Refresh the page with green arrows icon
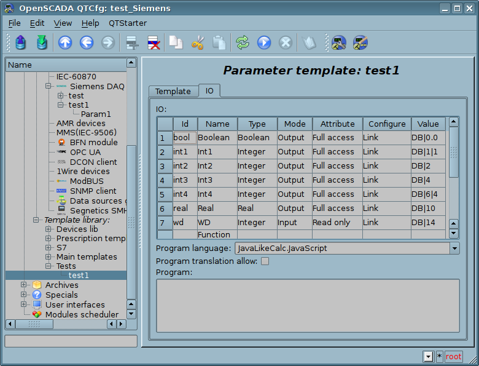This screenshot has width=479, height=366. click(x=243, y=42)
